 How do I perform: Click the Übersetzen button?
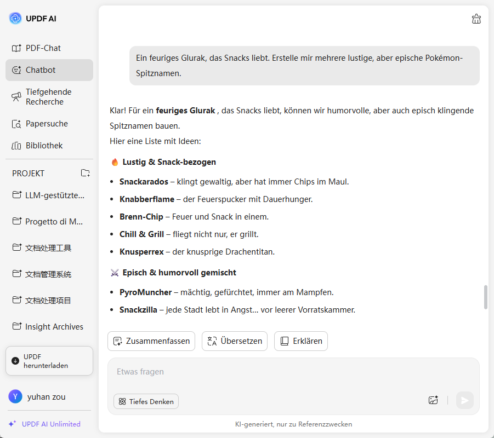pos(235,341)
